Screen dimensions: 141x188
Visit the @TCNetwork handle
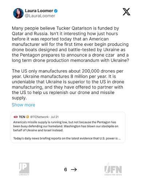tap(39, 117)
